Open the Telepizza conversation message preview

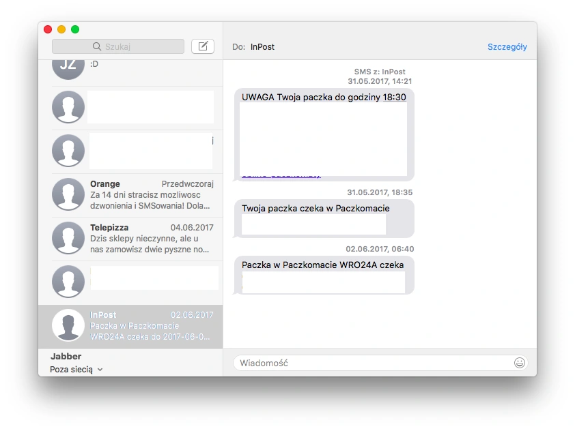click(x=150, y=244)
